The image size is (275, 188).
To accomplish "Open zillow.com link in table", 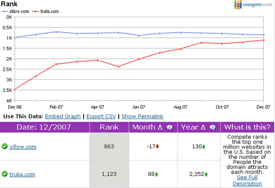I will pyautogui.click(x=23, y=147).
